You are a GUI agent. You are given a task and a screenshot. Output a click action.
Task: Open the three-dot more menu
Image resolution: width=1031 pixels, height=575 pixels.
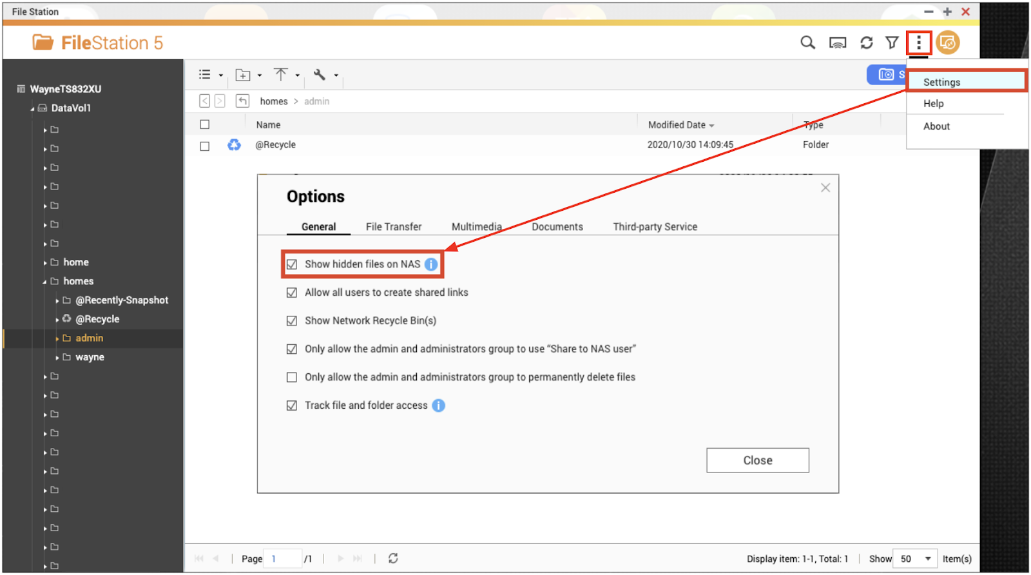point(919,43)
